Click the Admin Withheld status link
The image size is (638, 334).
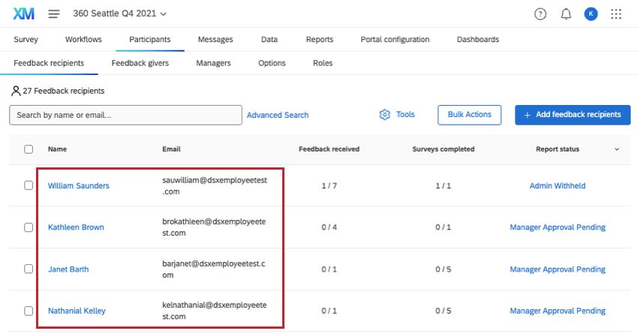tap(558, 185)
